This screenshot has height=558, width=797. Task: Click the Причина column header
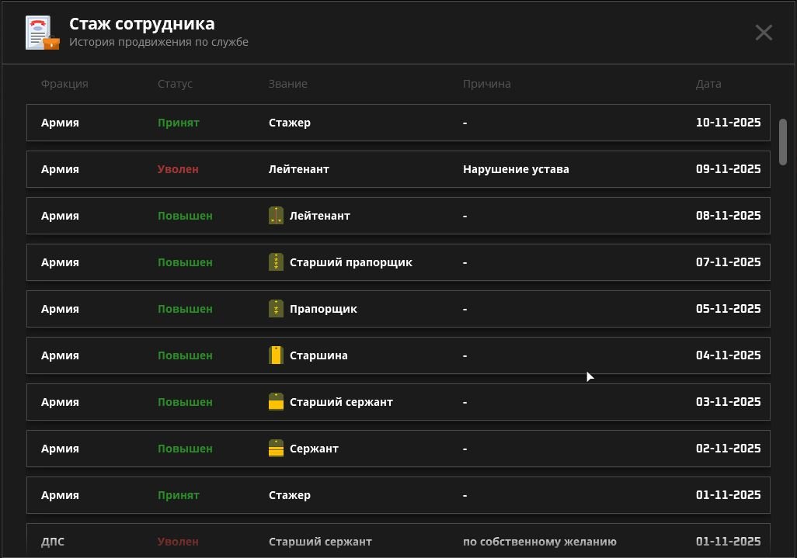click(x=487, y=84)
